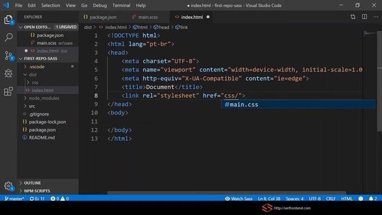The image size is (382, 215).
Task: Click the horizontal editor scrollbar
Action: pyautogui.click(x=227, y=193)
